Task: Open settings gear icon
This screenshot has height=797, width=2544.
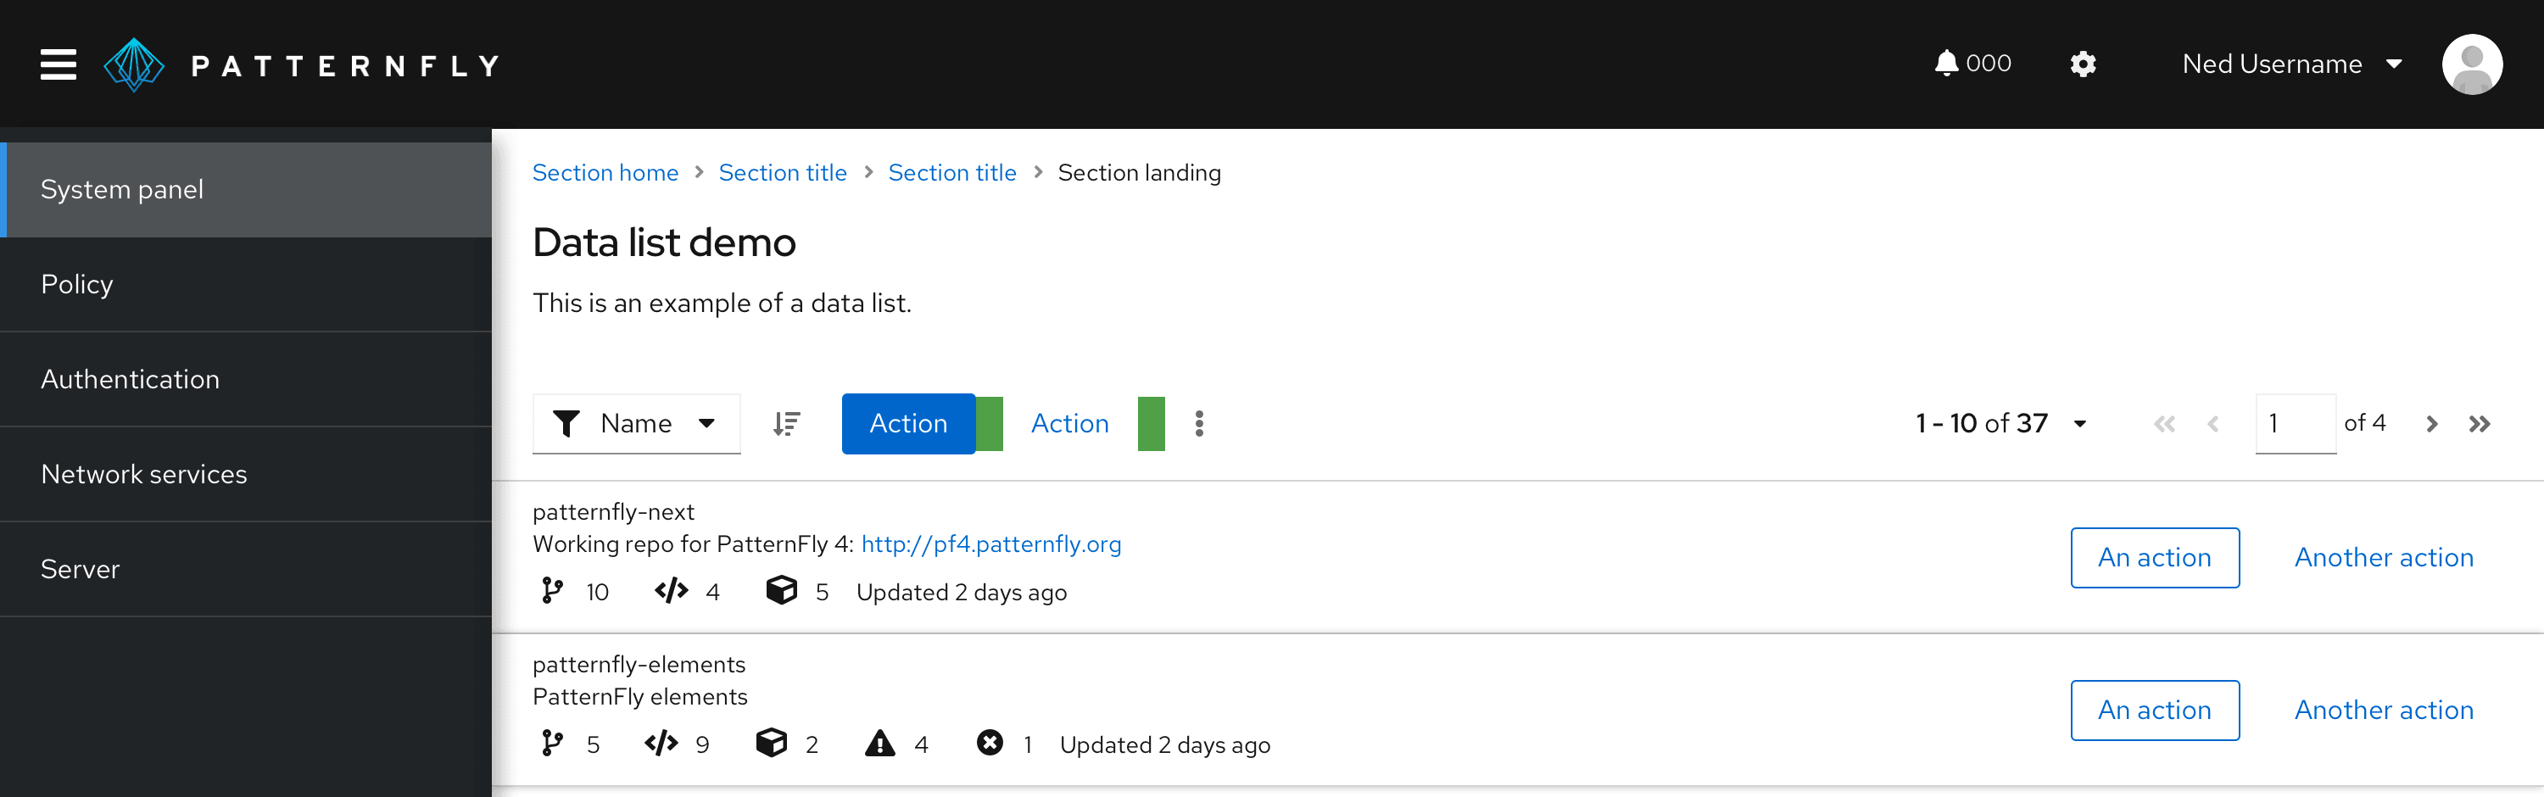Action: pyautogui.click(x=2082, y=64)
